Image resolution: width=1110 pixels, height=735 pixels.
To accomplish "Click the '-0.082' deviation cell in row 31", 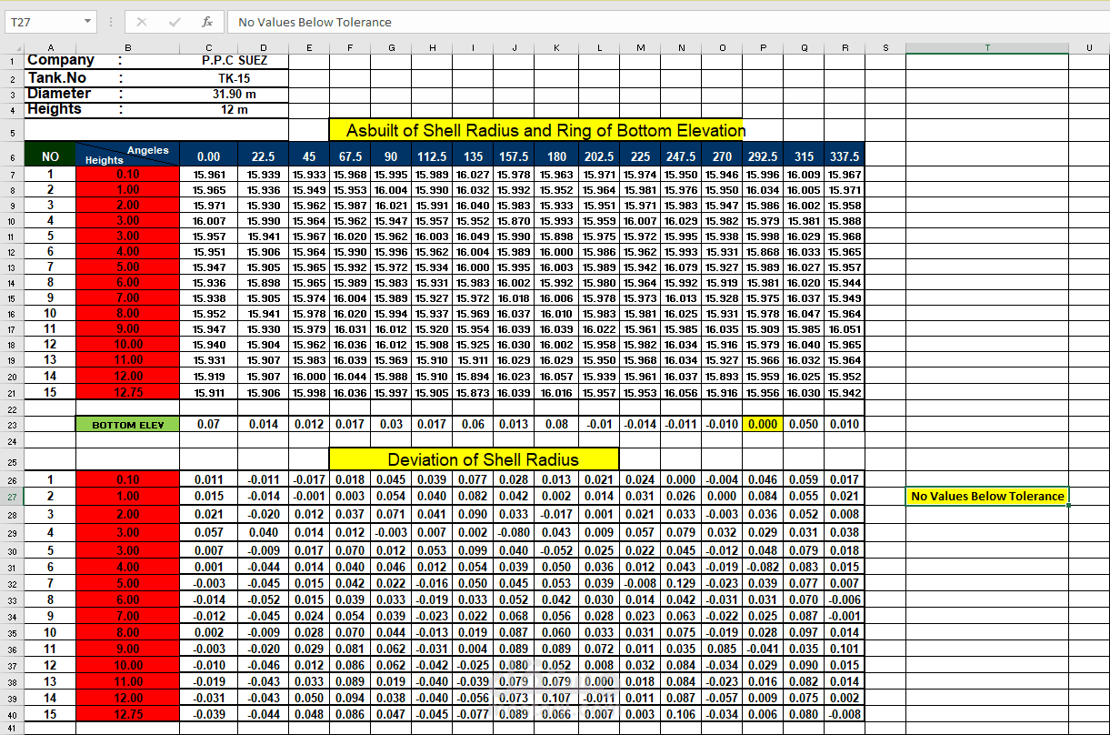I will coord(763,567).
